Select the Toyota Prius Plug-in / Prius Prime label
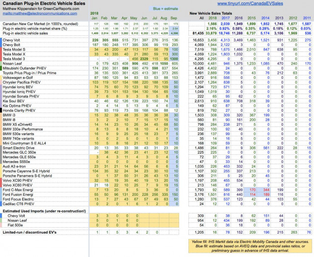 pos(29,73)
